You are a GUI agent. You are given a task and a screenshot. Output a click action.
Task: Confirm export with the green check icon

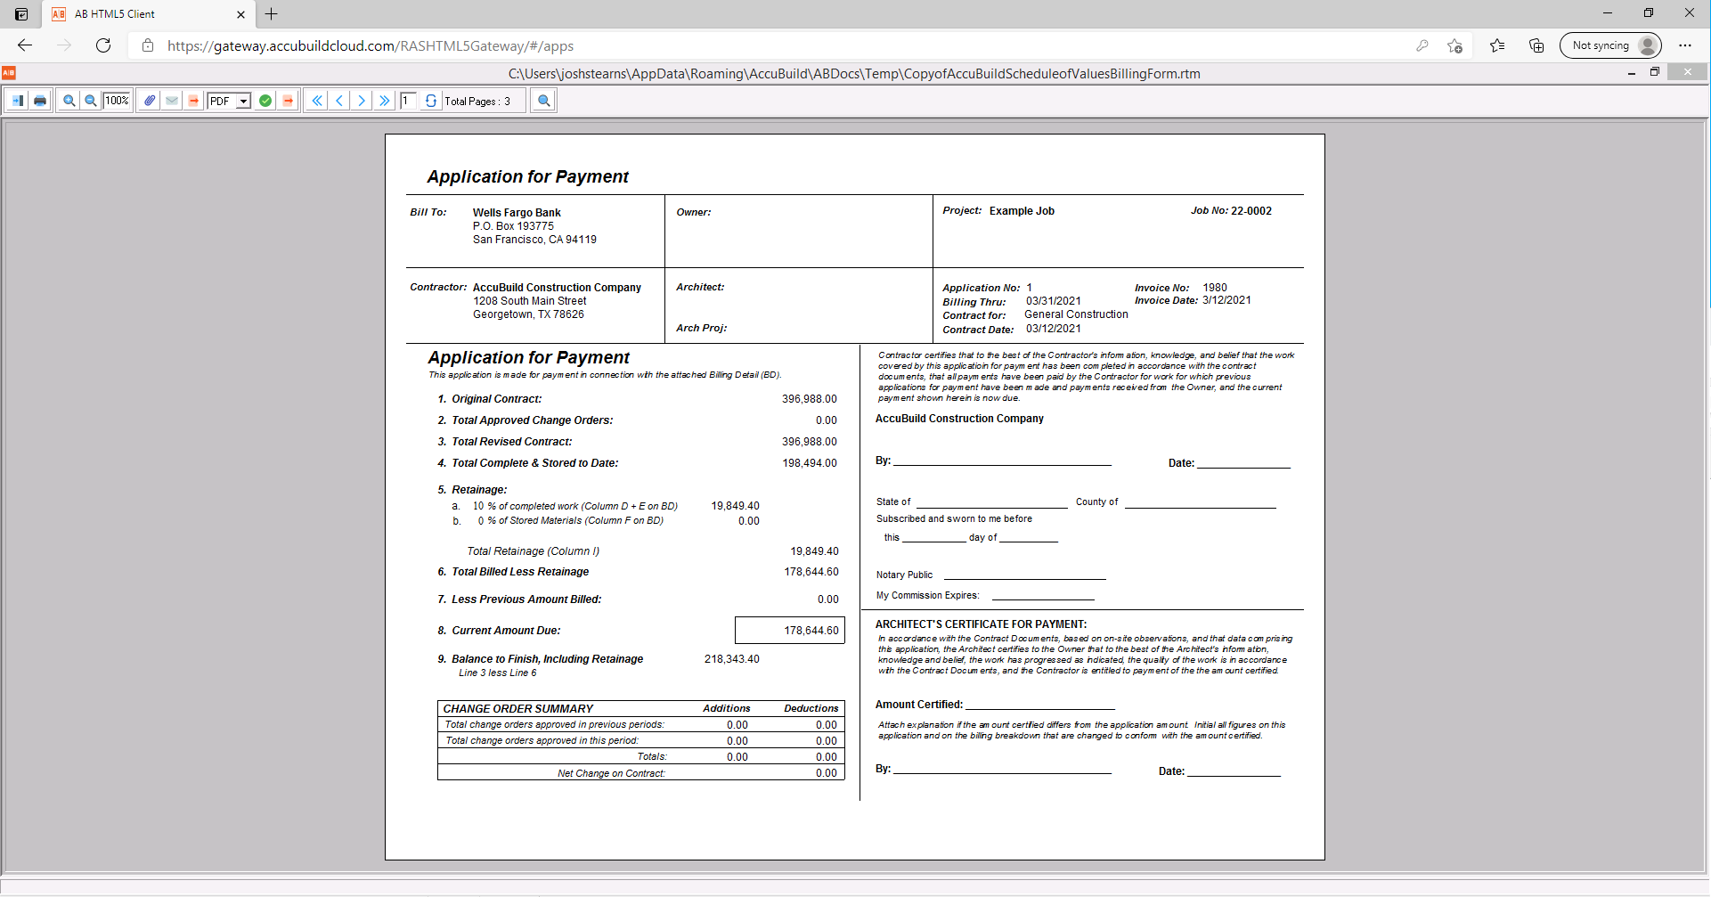265,100
